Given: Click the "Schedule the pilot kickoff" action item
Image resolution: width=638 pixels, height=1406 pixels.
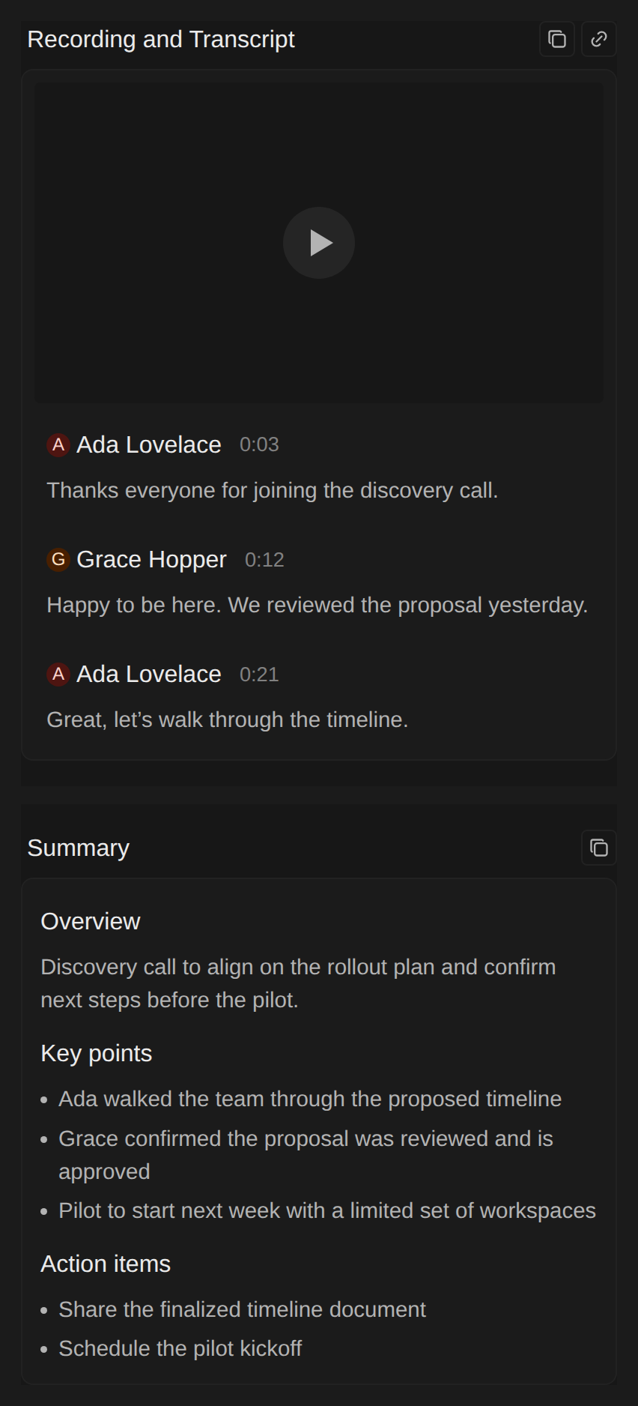Looking at the screenshot, I should click(x=180, y=1348).
